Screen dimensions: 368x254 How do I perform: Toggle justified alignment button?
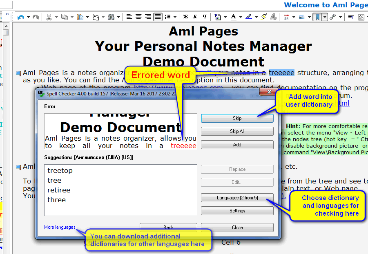click(158, 17)
